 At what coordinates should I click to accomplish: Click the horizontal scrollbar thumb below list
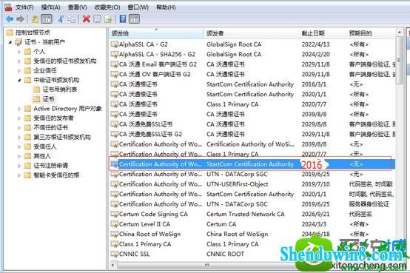(206, 265)
